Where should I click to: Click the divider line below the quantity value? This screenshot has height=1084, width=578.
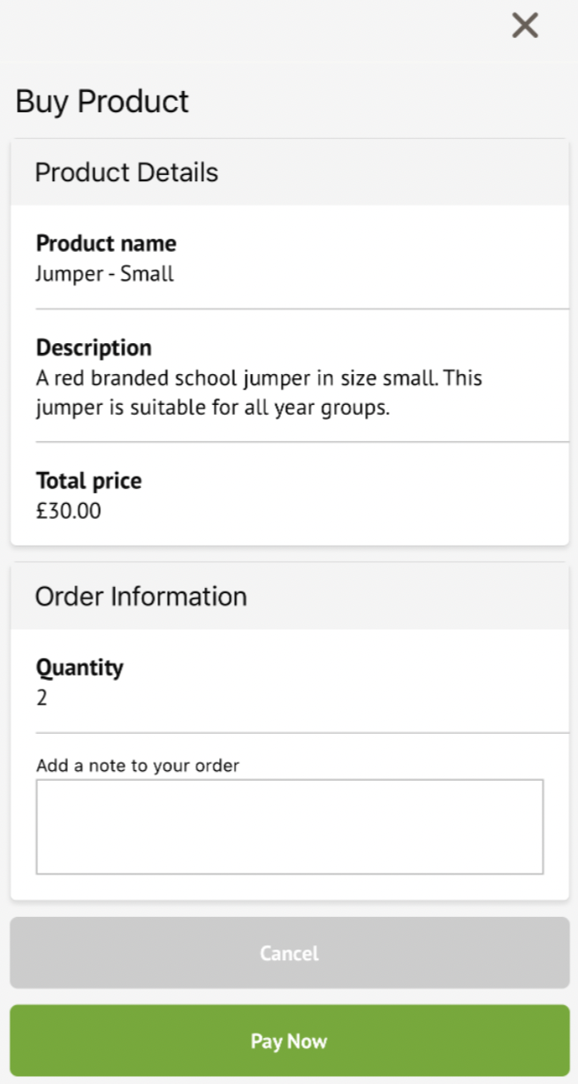(300, 733)
